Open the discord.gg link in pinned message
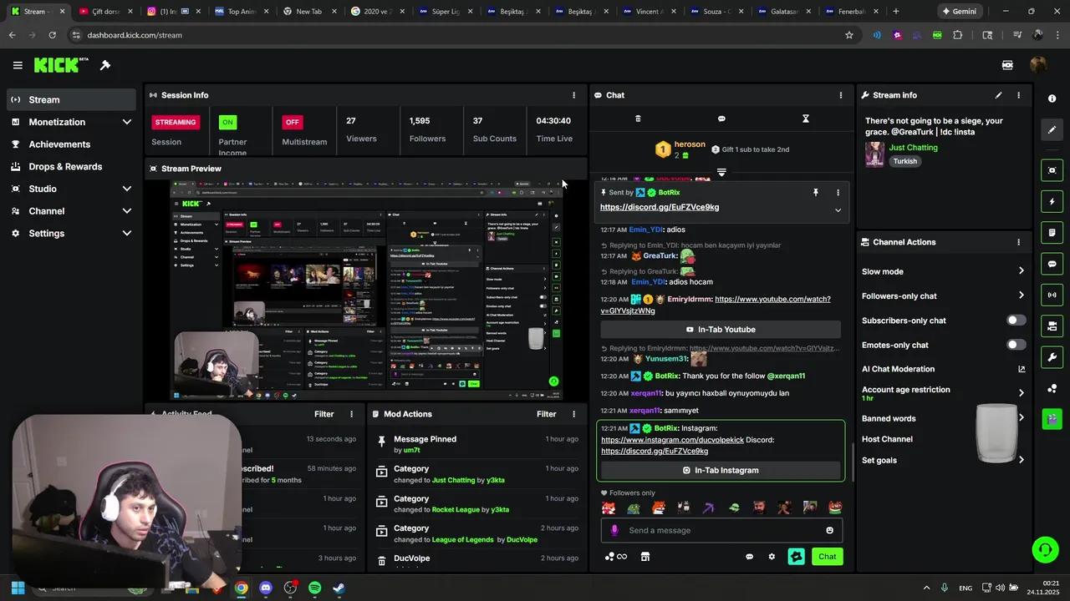The image size is (1070, 601). coord(660,207)
